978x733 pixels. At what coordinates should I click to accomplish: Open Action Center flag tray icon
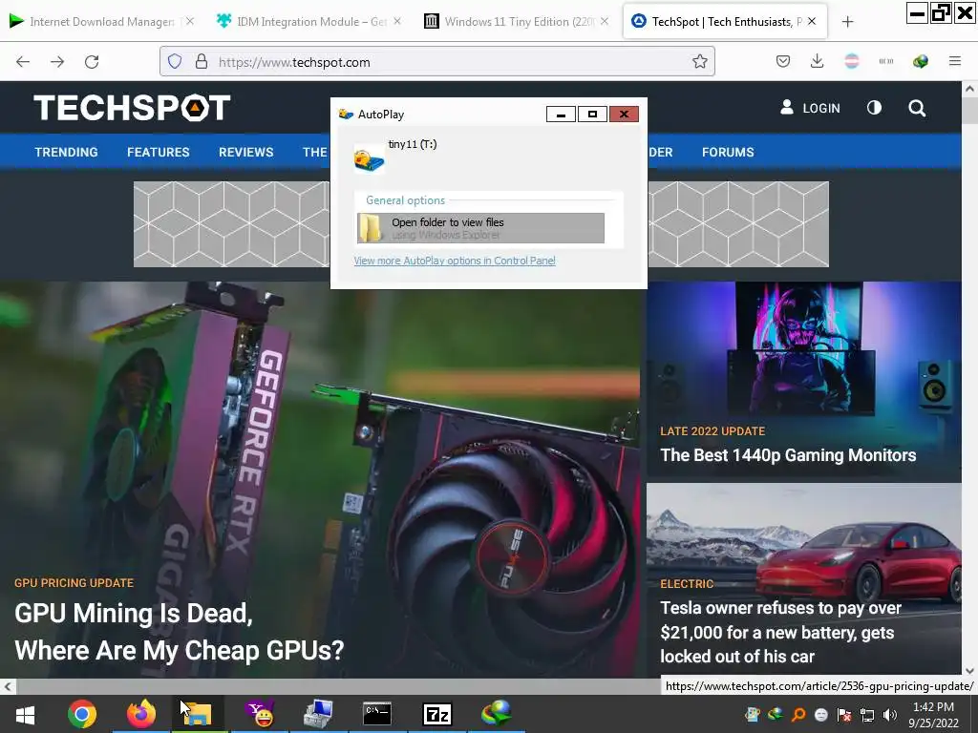pyautogui.click(x=844, y=715)
